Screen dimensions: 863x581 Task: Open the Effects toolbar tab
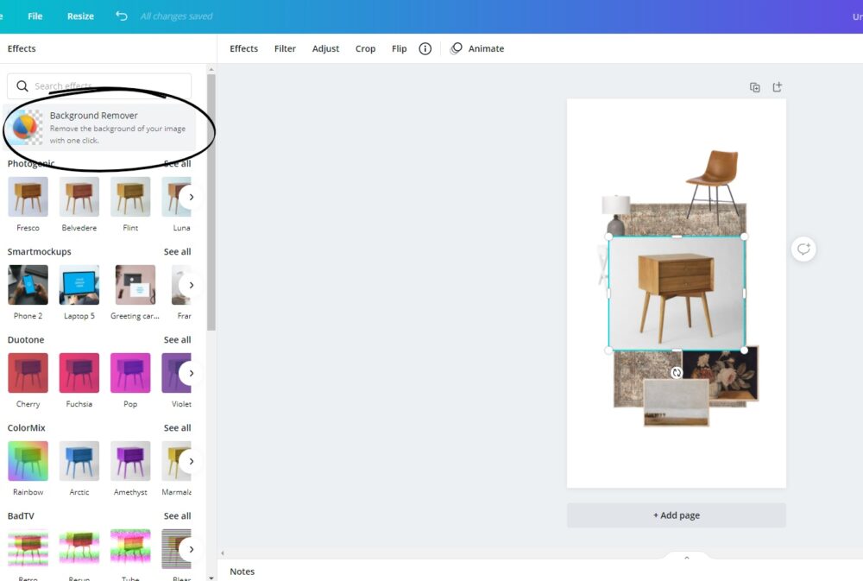click(x=244, y=48)
